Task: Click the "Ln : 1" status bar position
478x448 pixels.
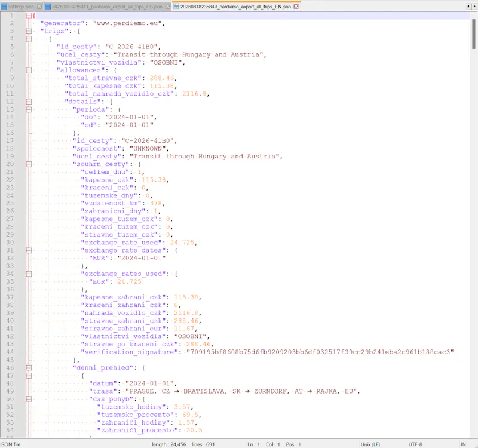Action: pos(253,444)
